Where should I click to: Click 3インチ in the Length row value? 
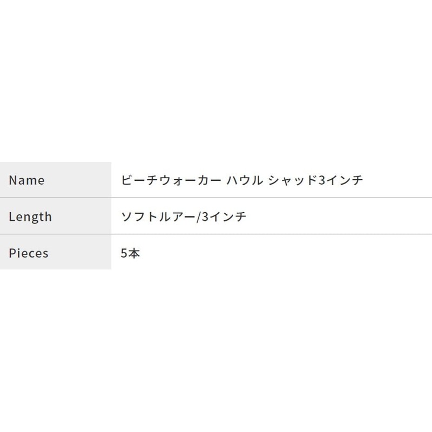coord(224,217)
